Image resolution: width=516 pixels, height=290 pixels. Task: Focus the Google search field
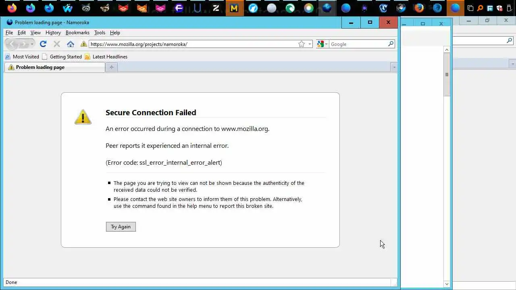tap(358, 44)
